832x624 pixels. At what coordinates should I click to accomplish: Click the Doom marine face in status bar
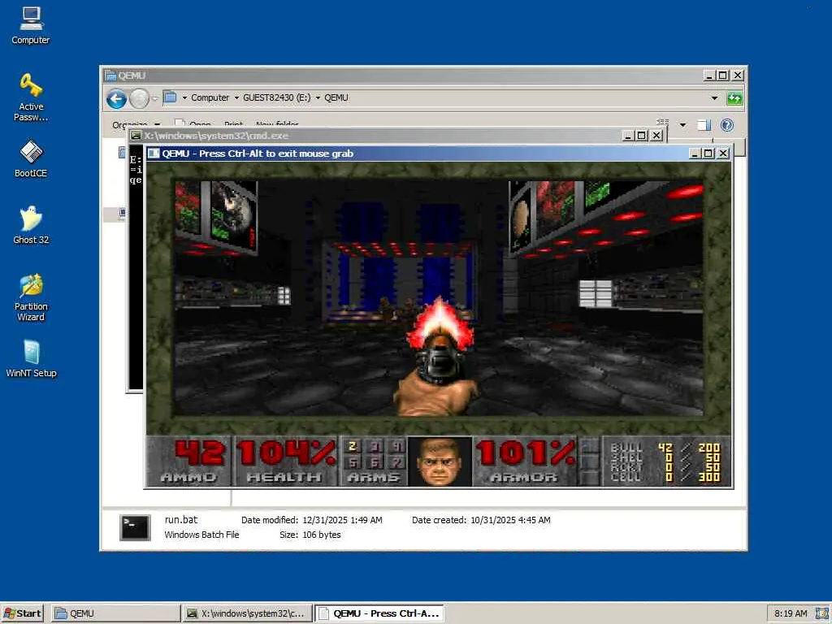[x=440, y=461]
